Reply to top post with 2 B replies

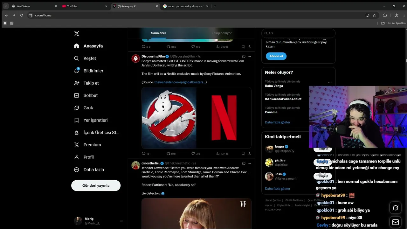pos(146,47)
